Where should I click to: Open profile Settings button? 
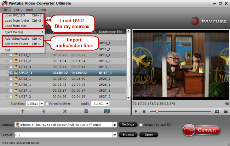[128, 124]
